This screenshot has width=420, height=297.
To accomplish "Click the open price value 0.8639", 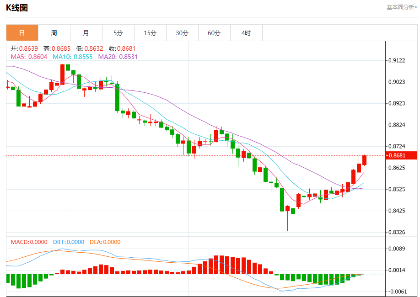I will 28,48.
